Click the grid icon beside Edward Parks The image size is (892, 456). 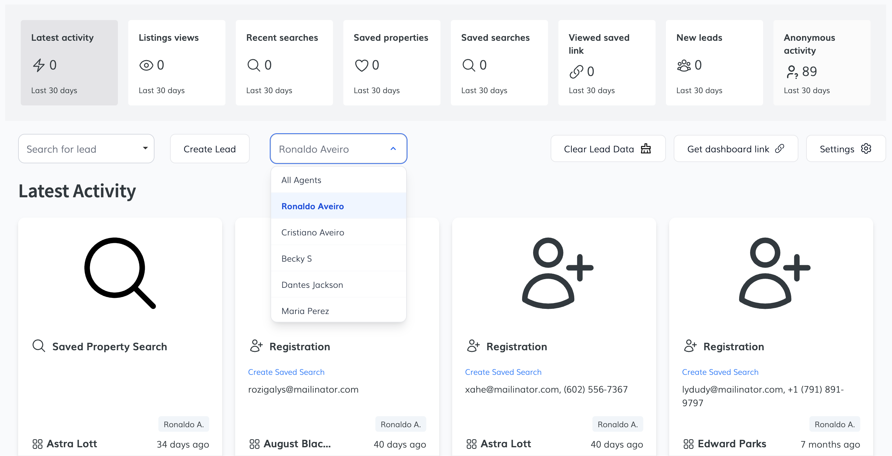pos(688,444)
